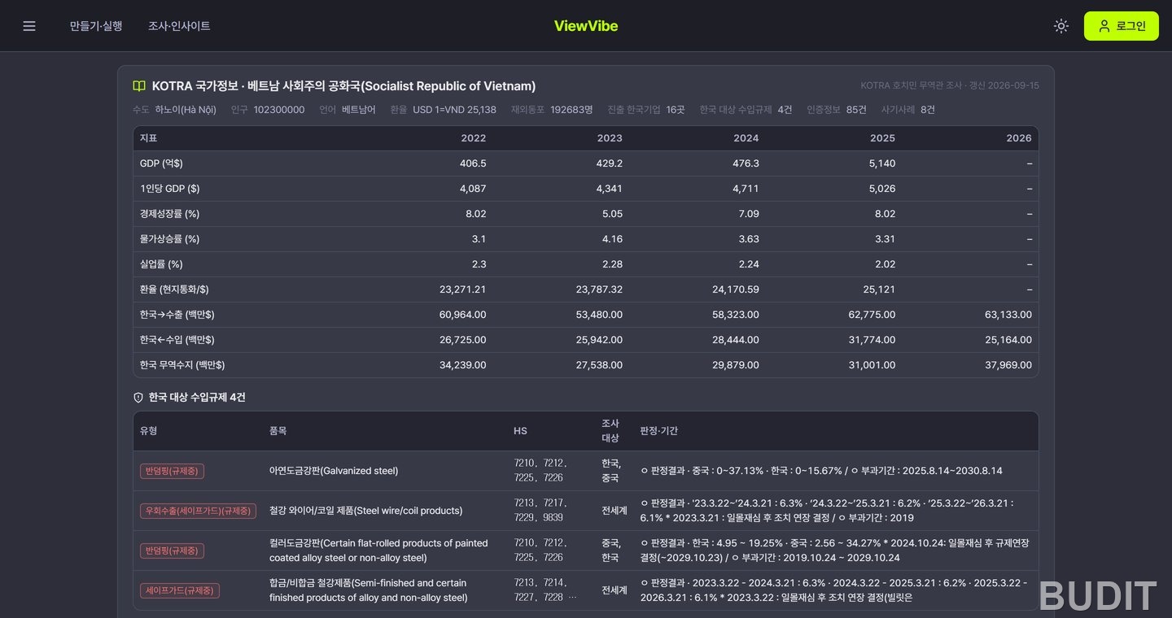This screenshot has height=618, width=1172.
Task: Select the 사기사례 8건 stat
Action: 908,110
